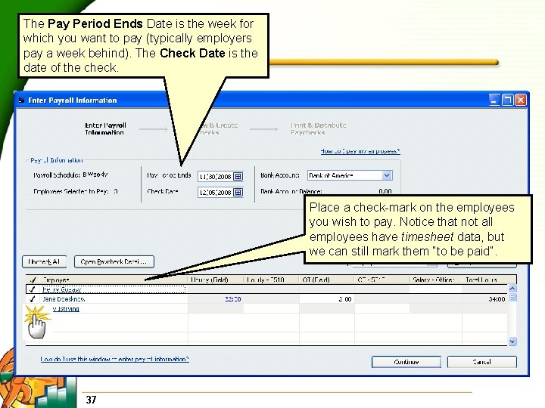
Task: Select Jane Doesknow employee name
Action: point(64,299)
